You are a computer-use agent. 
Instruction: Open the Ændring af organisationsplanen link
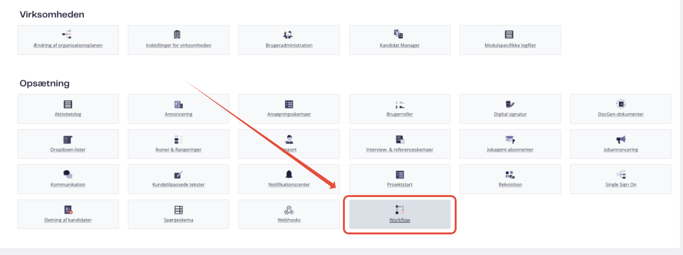coord(68,46)
